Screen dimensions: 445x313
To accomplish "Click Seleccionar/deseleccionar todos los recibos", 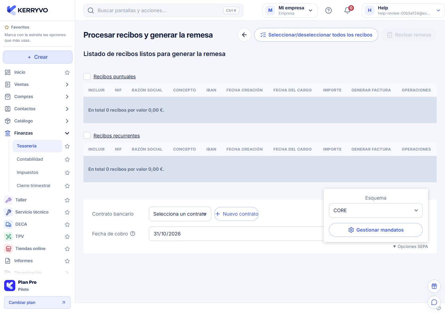I will [316, 35].
